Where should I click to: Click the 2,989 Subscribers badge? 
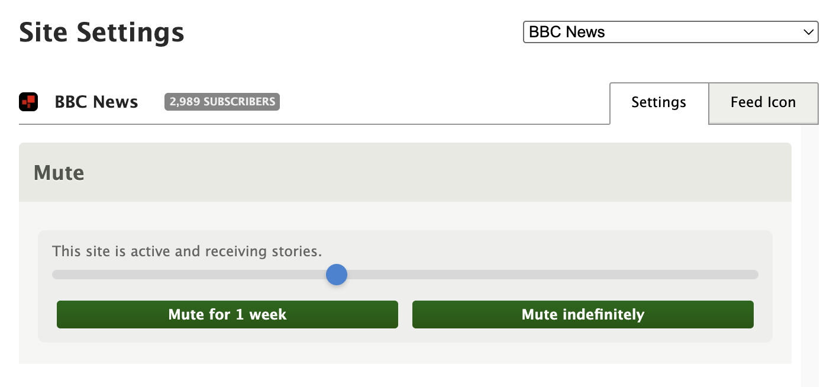pyautogui.click(x=222, y=102)
